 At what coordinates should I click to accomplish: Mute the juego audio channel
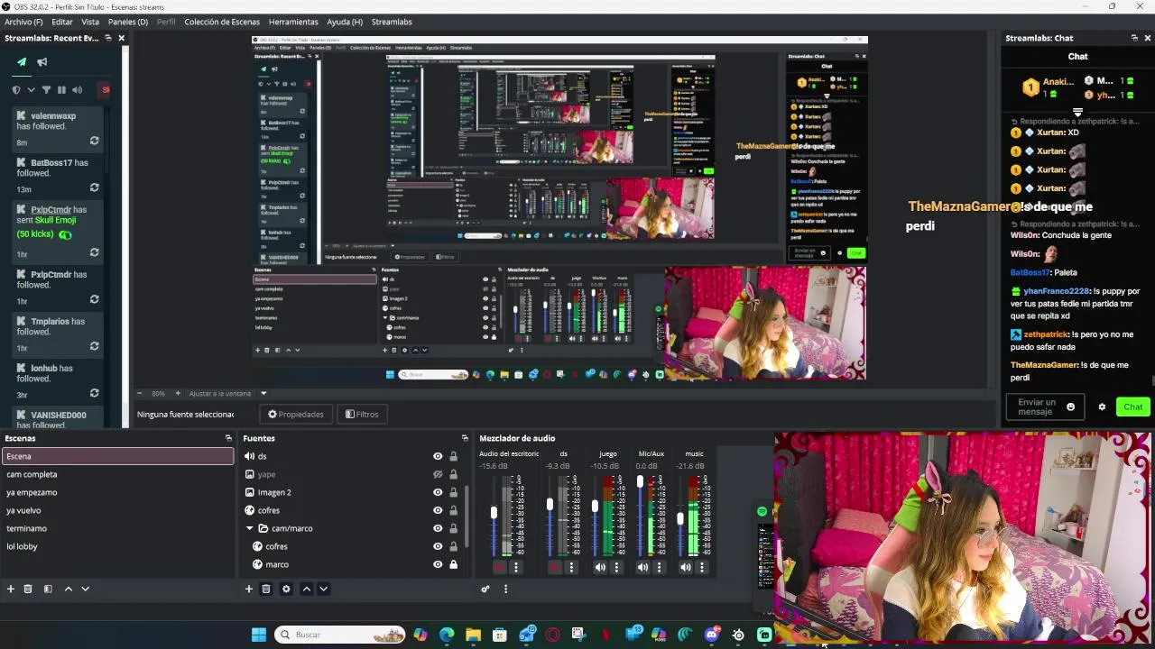[600, 567]
